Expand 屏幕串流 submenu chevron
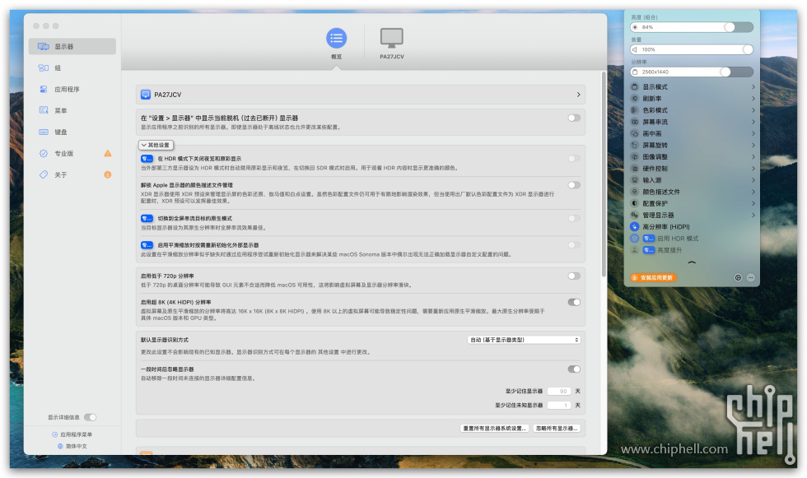The height and width of the screenshot is (478, 807). click(x=753, y=122)
